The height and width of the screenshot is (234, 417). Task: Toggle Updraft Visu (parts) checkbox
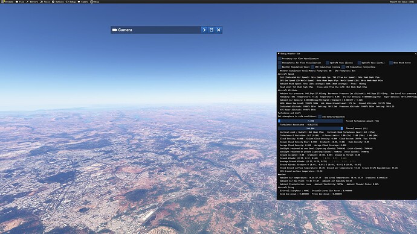359,63
